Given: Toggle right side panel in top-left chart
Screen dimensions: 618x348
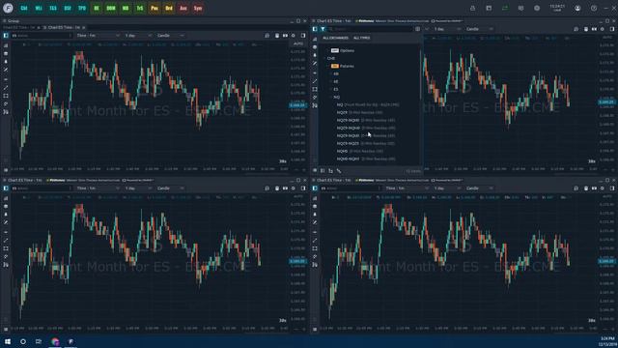Looking at the screenshot, I should coord(302,36).
